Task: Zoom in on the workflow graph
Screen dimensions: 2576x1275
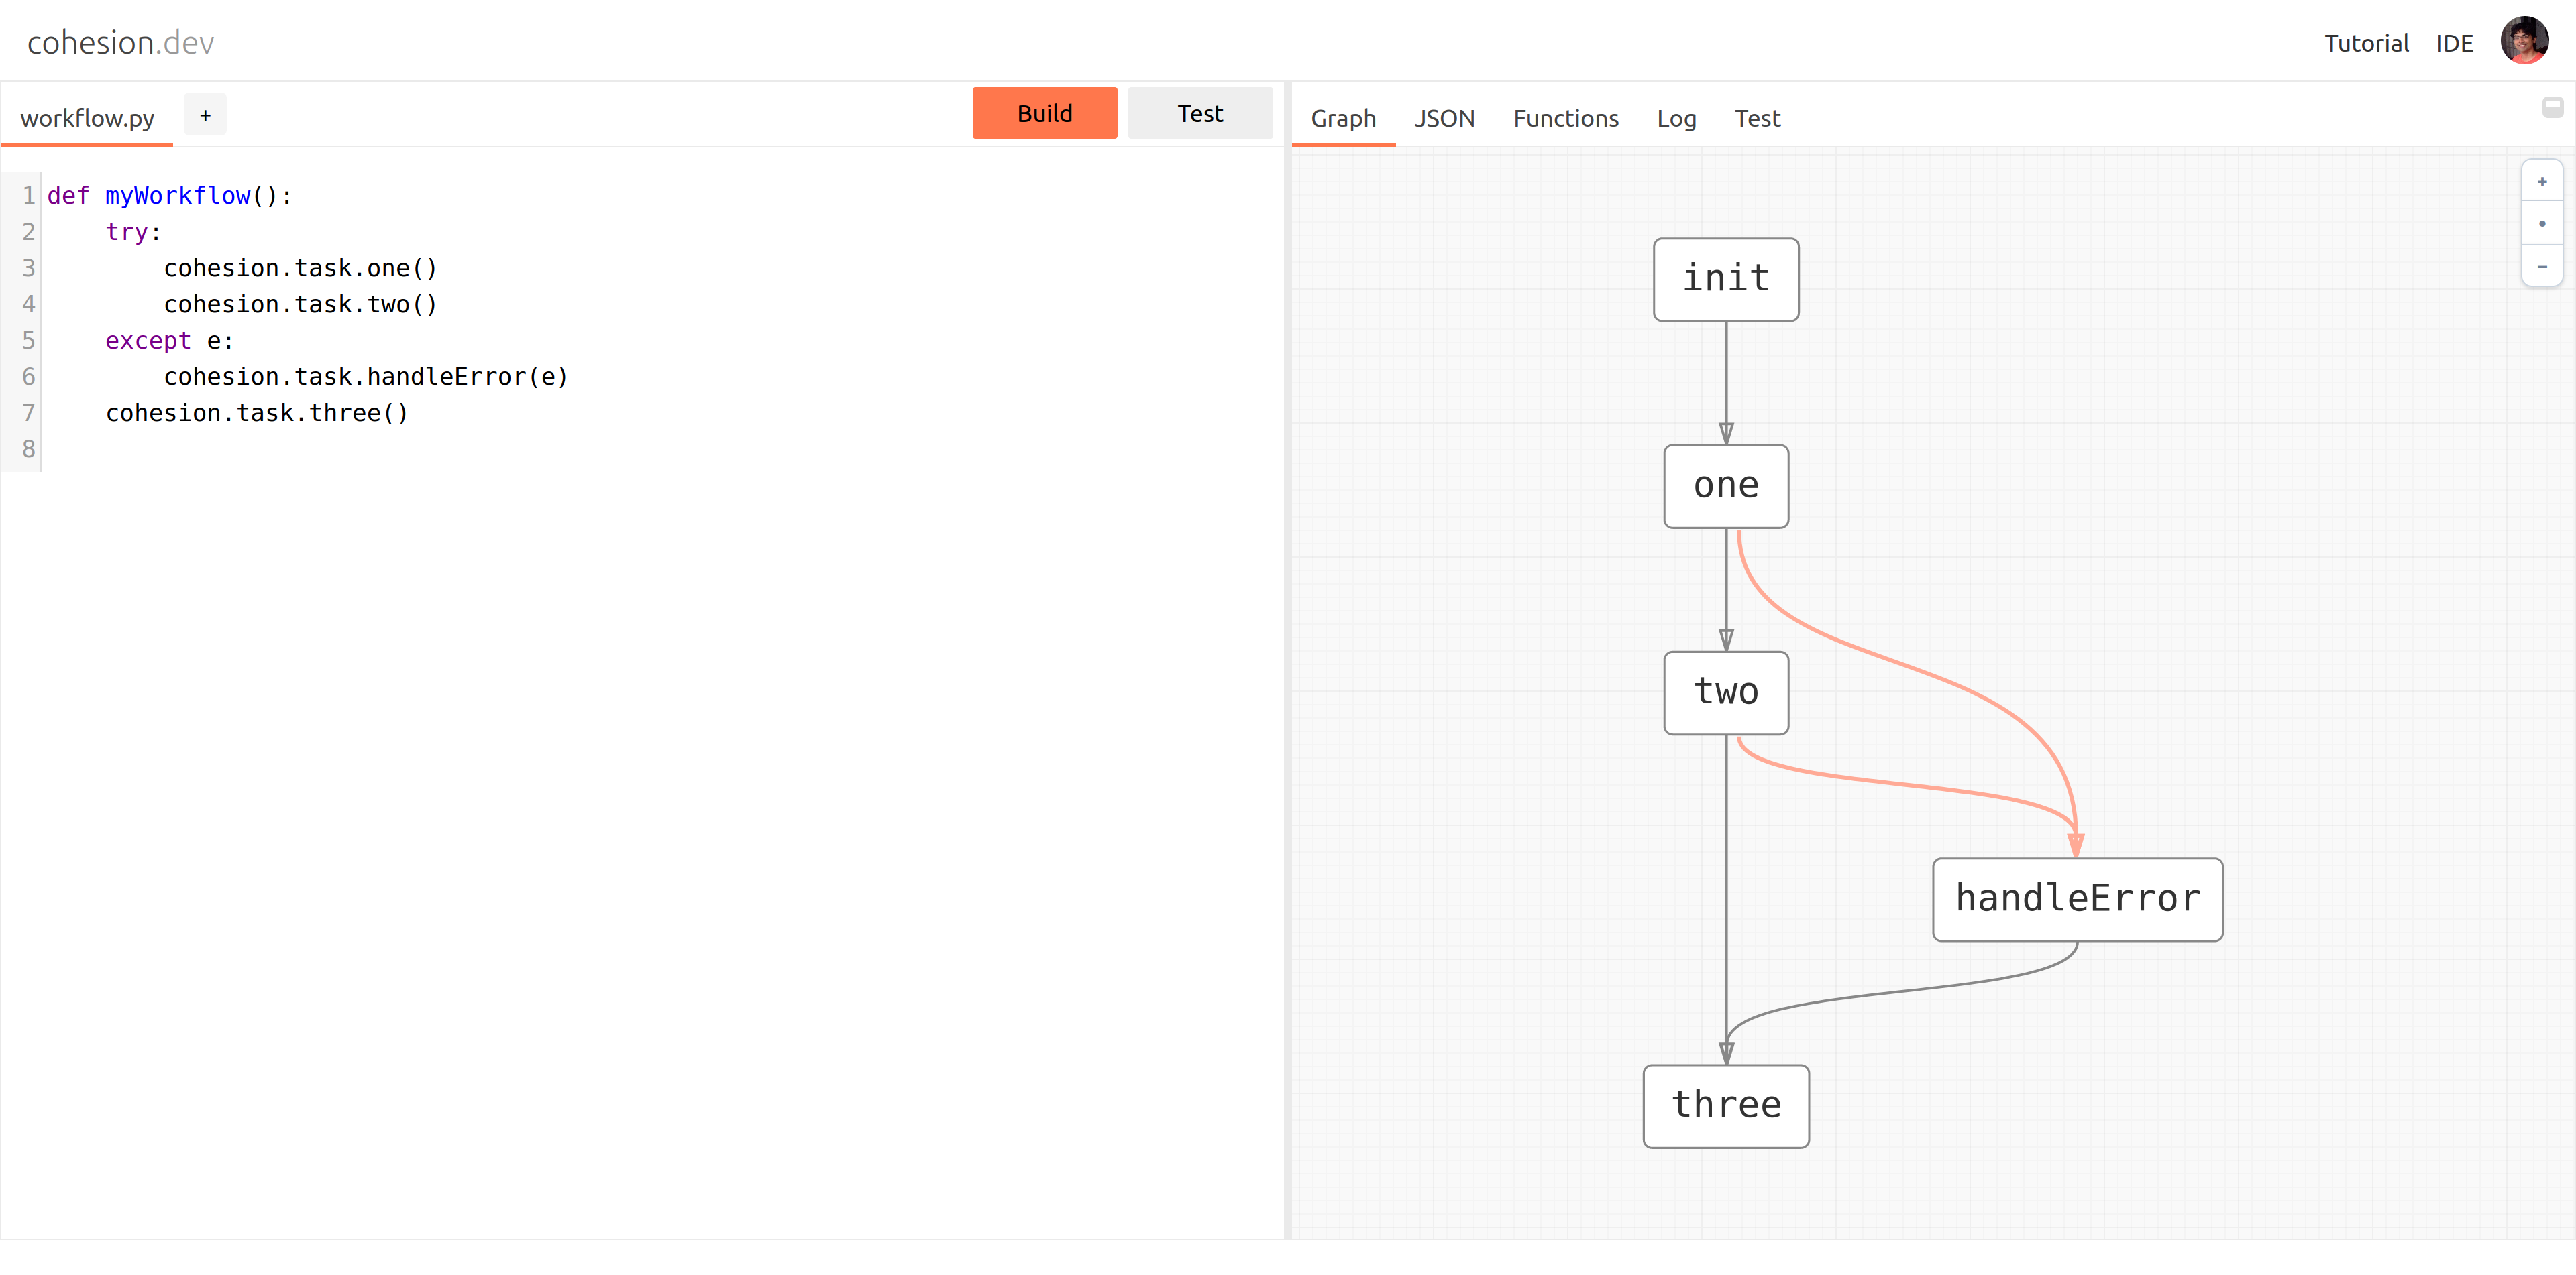Action: (2541, 182)
